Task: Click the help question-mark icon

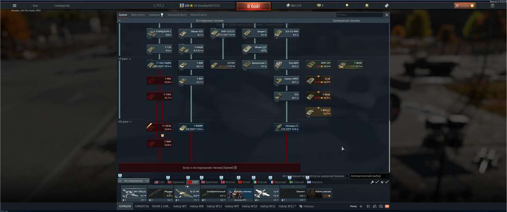Action: [x=492, y=5]
